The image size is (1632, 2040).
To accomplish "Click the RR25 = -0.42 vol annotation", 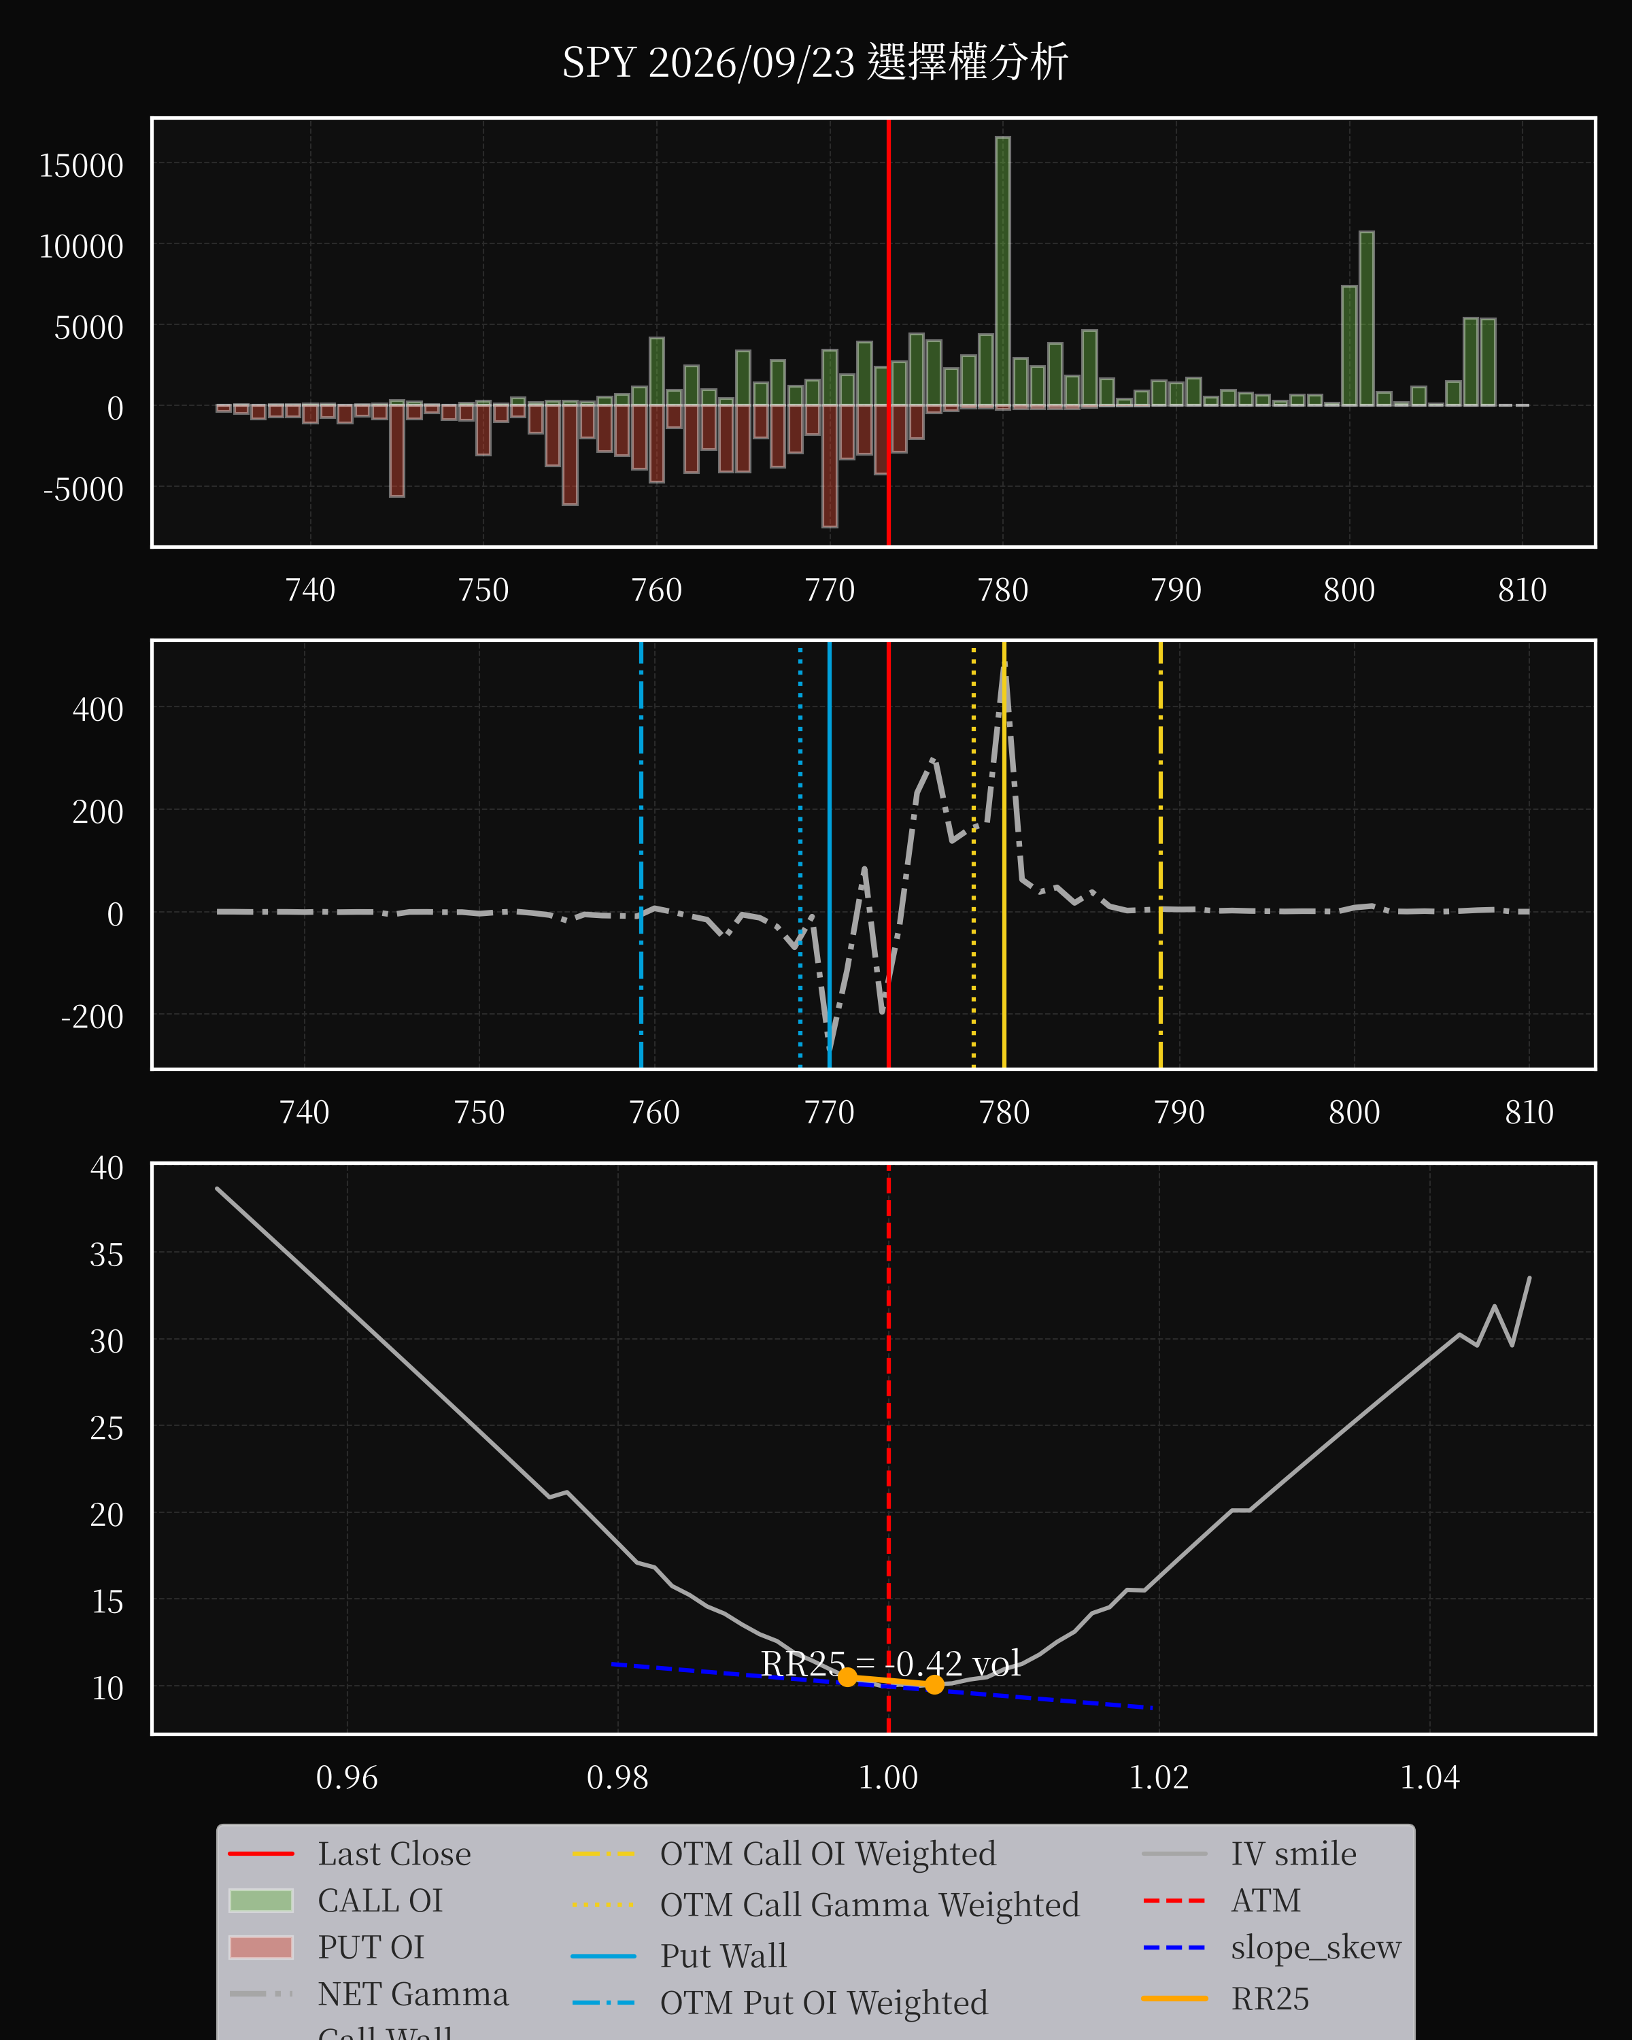I will tap(890, 1663).
